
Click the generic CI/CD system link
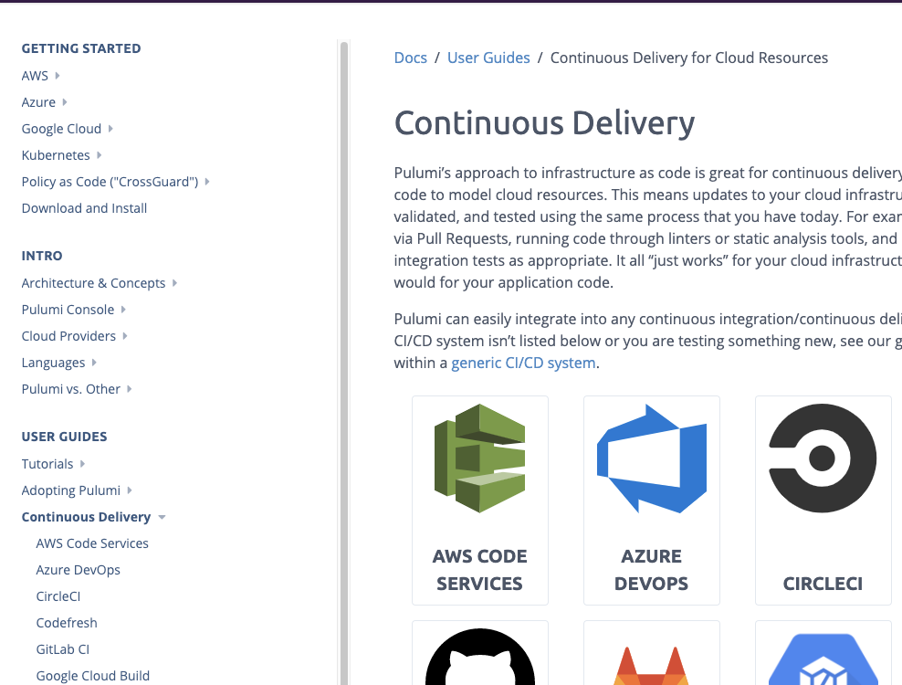(523, 363)
